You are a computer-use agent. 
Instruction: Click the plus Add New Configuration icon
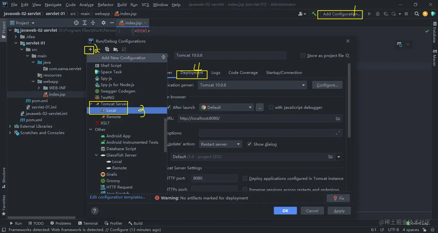point(90,49)
